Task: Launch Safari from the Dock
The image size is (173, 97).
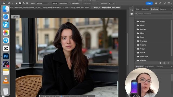Action: (6, 17)
